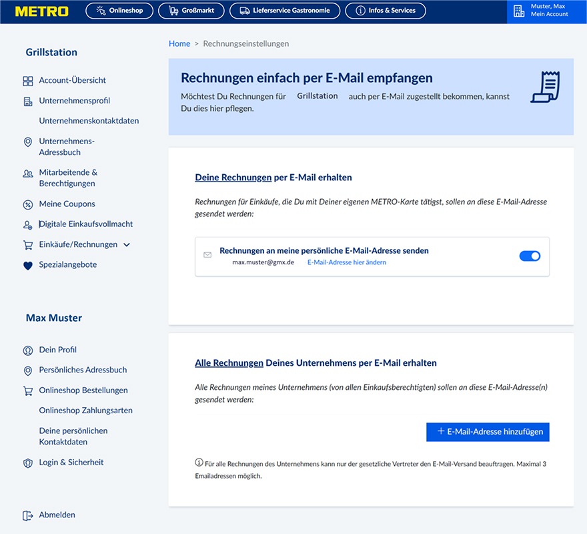The height and width of the screenshot is (534, 587).
Task: Open Meine Coupons percent icon
Action: point(27,204)
